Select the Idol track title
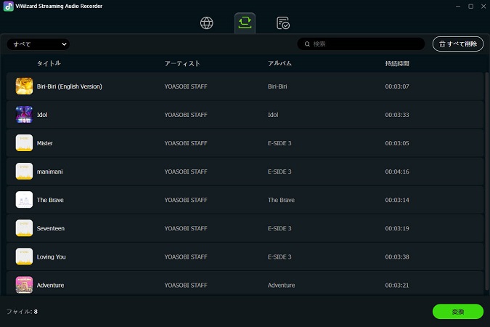This screenshot has height=327, width=490. pyautogui.click(x=42, y=115)
